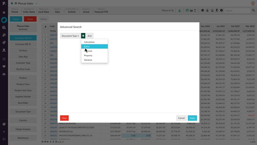This screenshot has height=145, width=257.
Task: Click the magnifier search icon
Action: 253,11
